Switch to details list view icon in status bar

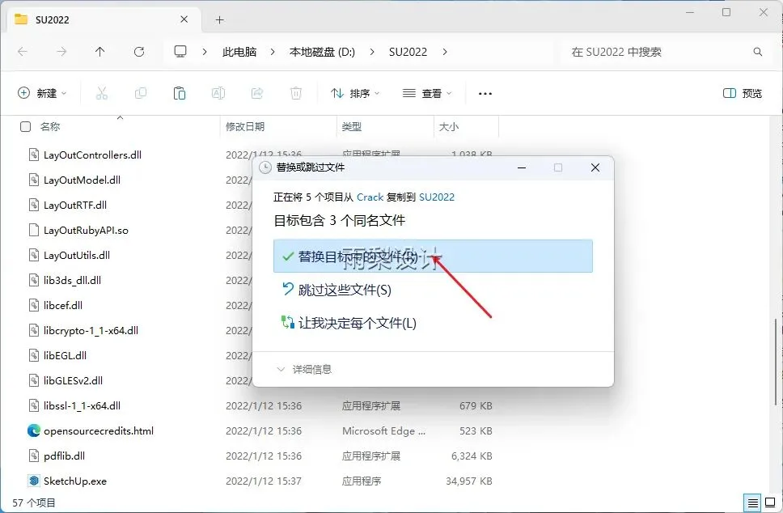point(752,502)
